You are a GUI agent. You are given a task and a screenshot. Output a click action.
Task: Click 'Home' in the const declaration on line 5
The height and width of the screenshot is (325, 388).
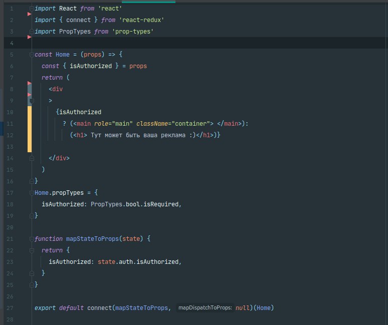click(62, 55)
